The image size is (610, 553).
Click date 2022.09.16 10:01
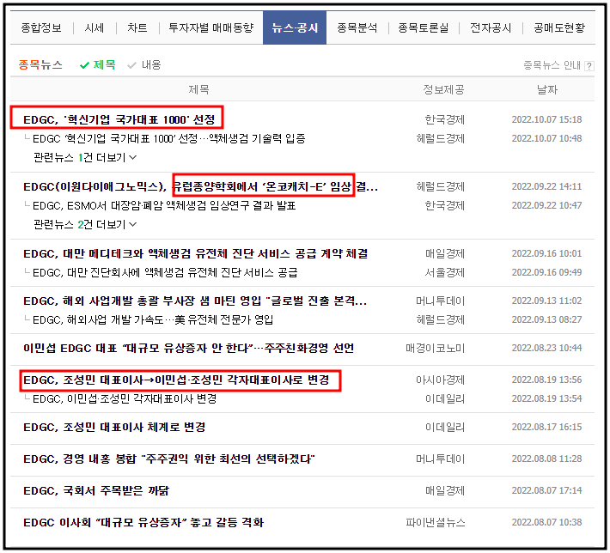click(x=546, y=253)
